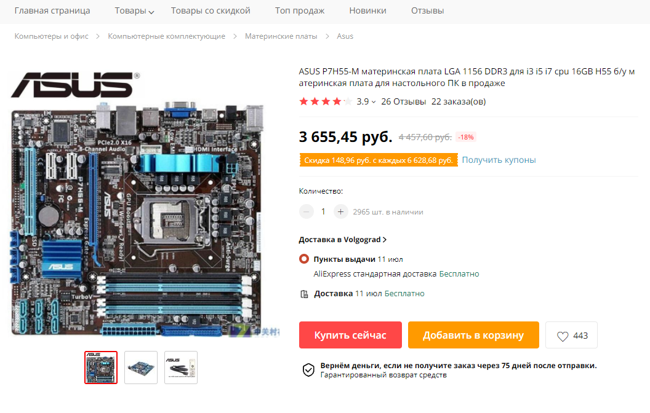
Task: Click the plus icon to increase quantity
Action: 341,212
